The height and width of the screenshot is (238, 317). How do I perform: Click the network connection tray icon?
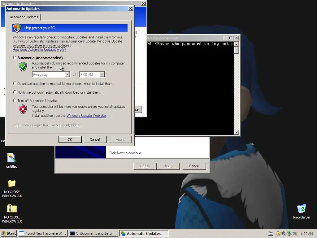pos(295,234)
